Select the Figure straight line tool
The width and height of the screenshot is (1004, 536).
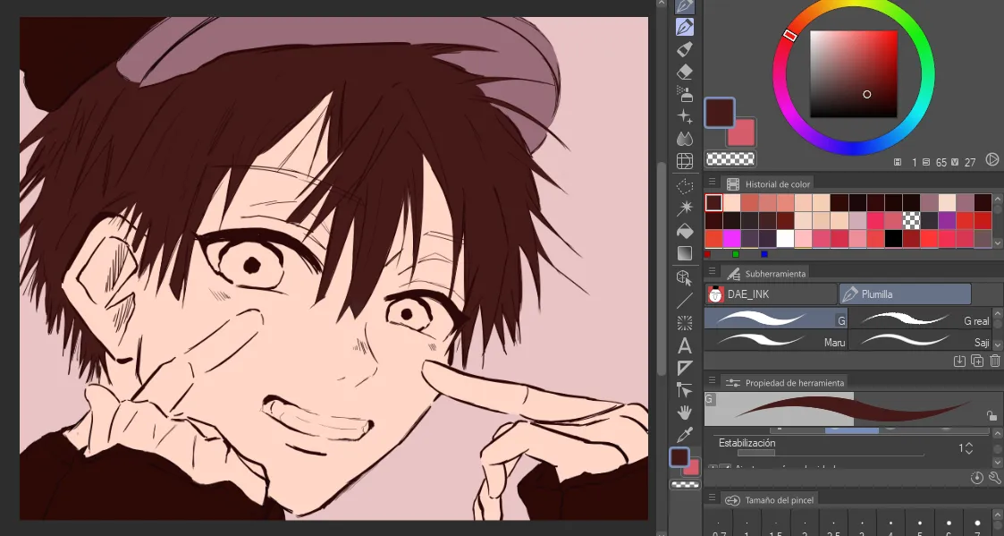(x=685, y=300)
